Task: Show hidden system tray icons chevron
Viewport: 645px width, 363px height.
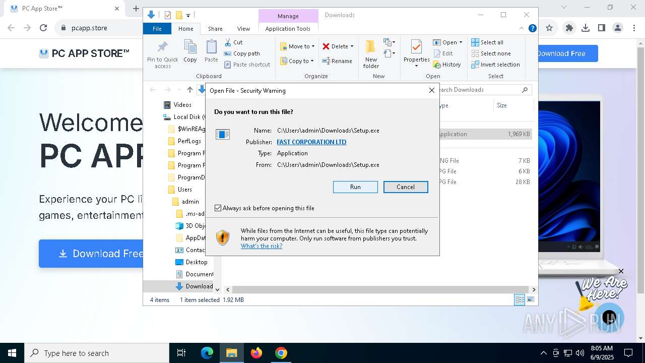Action: (x=543, y=353)
